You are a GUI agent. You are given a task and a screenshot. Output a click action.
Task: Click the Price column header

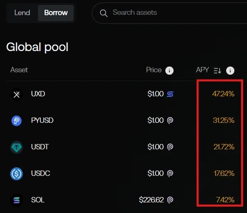(x=154, y=70)
